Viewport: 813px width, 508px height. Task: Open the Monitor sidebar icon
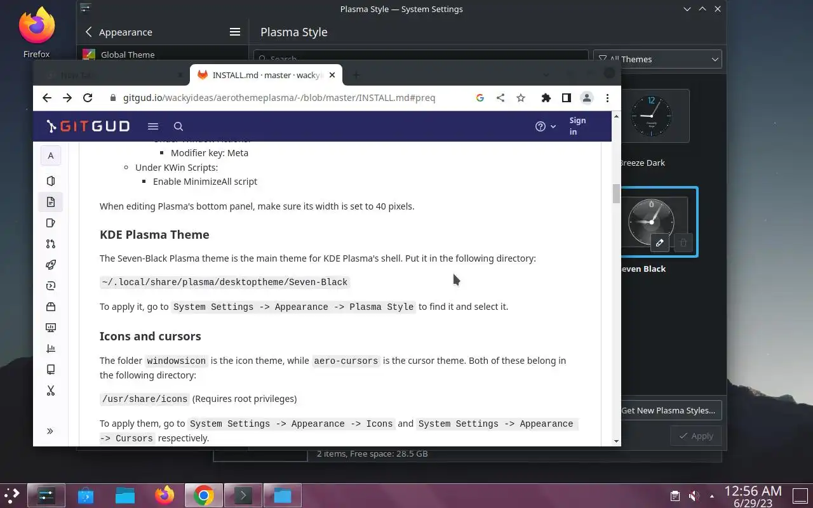[x=51, y=328]
